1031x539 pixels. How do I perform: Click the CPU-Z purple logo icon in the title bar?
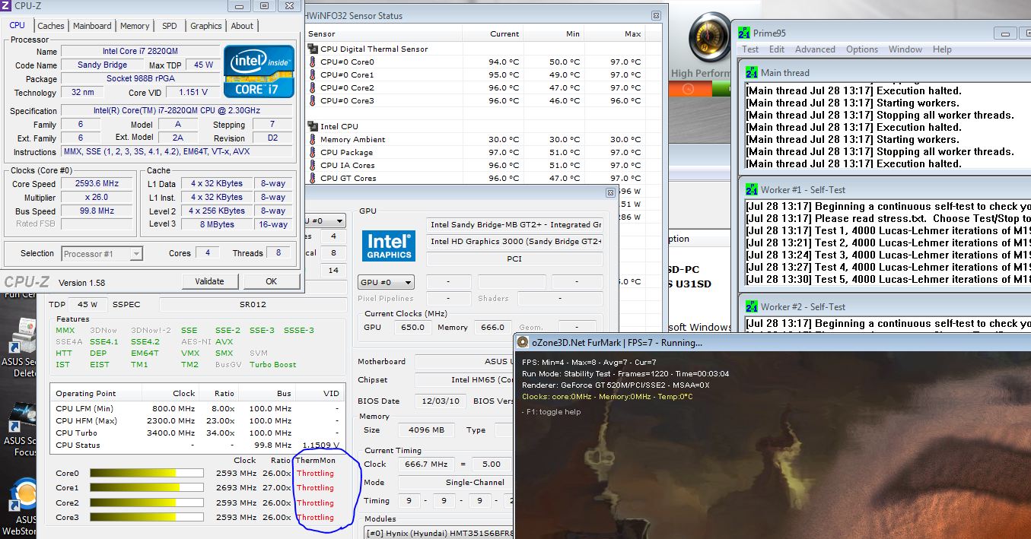pyautogui.click(x=6, y=5)
